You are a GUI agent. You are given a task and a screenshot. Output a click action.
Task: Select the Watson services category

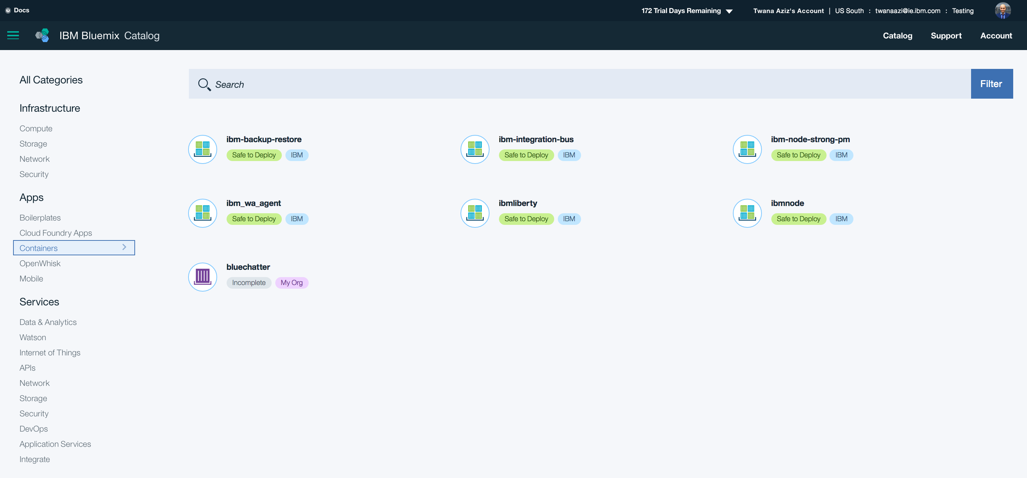pyautogui.click(x=32, y=337)
